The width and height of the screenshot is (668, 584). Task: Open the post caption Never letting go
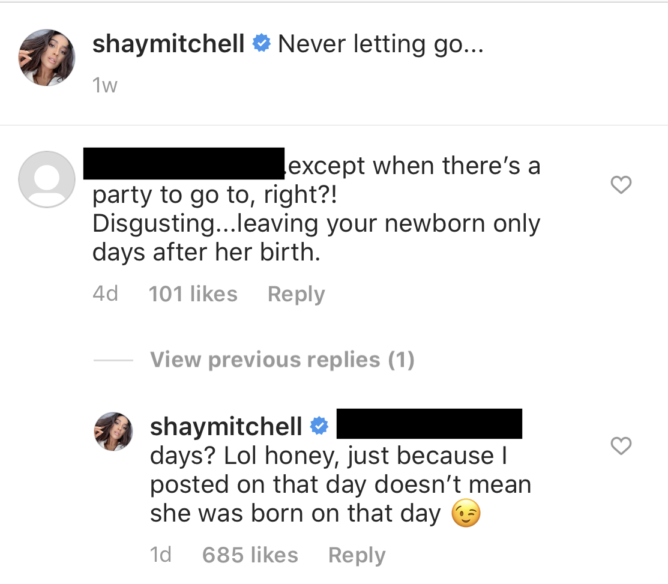coord(379,43)
